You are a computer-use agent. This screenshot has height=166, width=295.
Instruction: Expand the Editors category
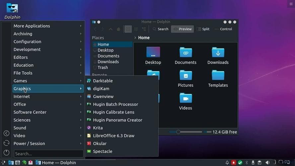click(x=48, y=57)
